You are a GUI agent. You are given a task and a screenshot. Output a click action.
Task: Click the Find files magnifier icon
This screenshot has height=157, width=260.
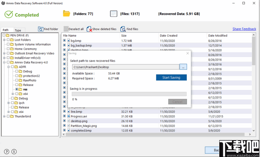(123, 29)
